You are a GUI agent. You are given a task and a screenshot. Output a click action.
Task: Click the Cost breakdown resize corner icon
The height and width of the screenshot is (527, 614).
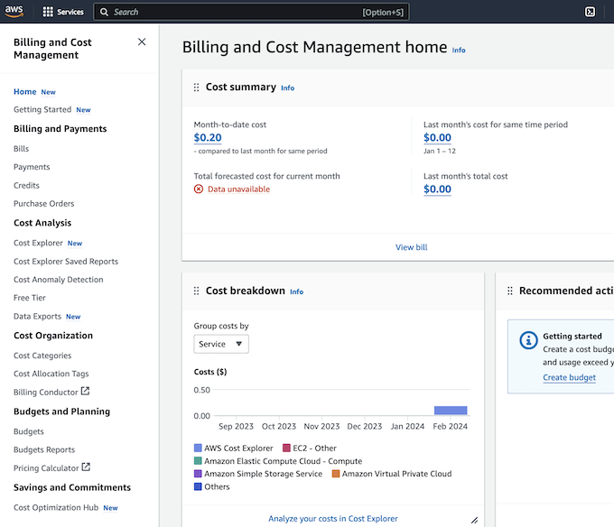click(x=474, y=520)
